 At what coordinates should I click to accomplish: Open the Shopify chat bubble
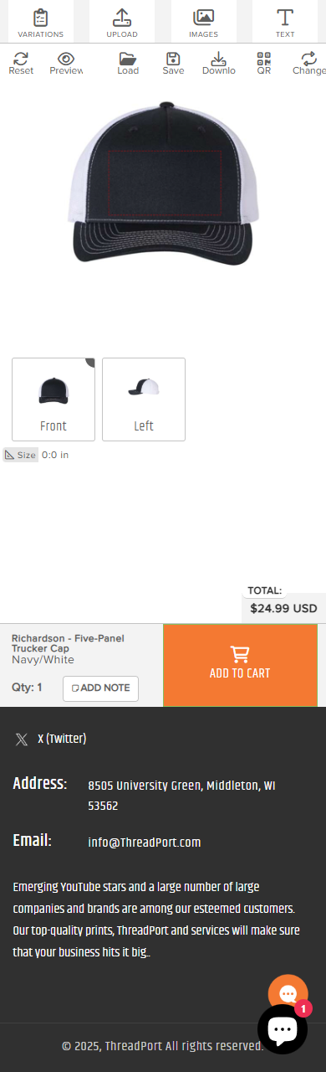pyautogui.click(x=283, y=1029)
